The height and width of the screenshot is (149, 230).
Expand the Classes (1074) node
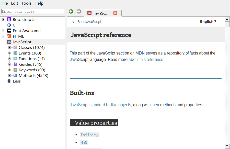tap(9, 48)
